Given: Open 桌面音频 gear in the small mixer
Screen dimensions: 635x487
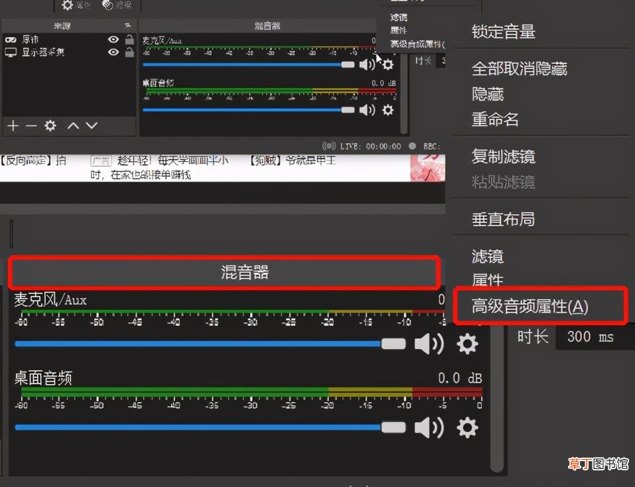Looking at the screenshot, I should point(388,110).
